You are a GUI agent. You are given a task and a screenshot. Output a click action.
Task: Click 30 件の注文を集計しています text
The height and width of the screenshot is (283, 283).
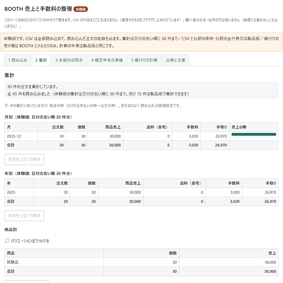[x=33, y=87]
